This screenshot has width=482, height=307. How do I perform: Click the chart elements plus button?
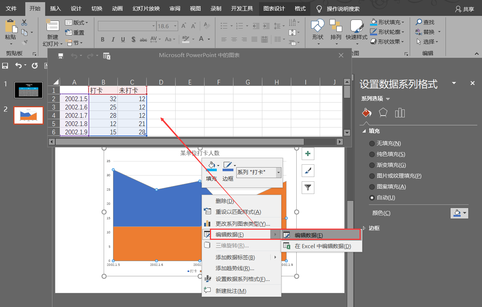(308, 153)
